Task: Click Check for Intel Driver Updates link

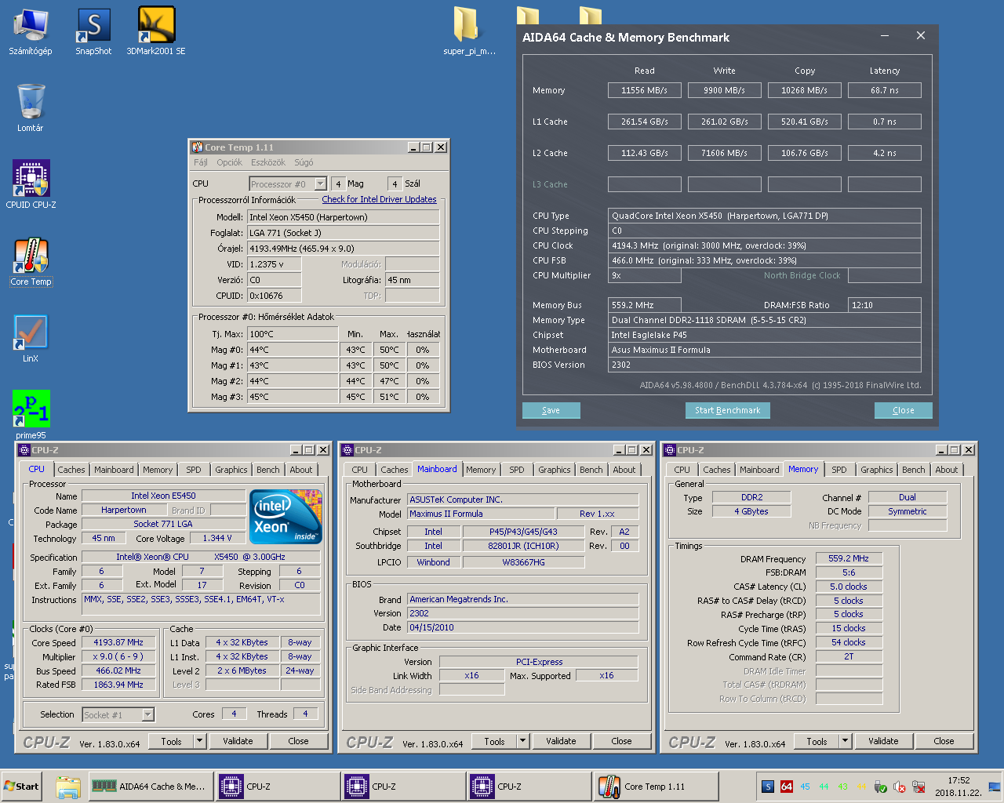Action: point(379,199)
